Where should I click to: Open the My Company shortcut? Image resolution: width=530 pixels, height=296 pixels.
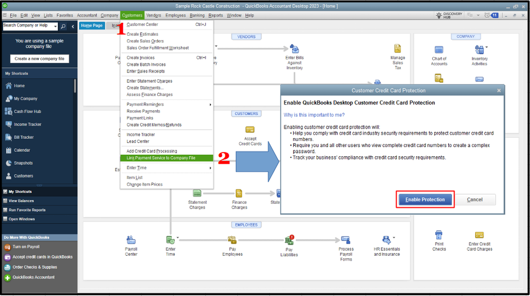coord(25,98)
